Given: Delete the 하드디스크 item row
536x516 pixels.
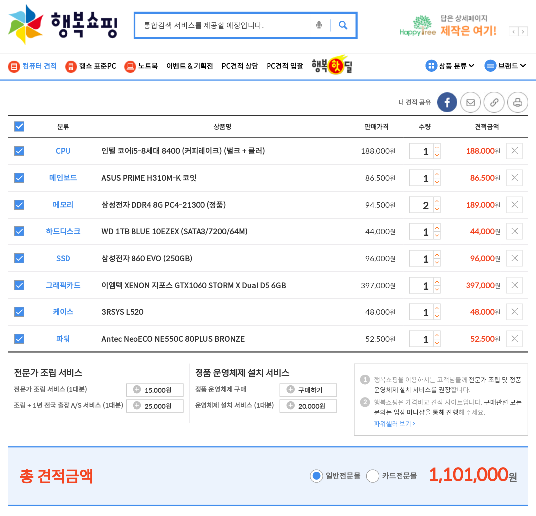Looking at the screenshot, I should [514, 231].
